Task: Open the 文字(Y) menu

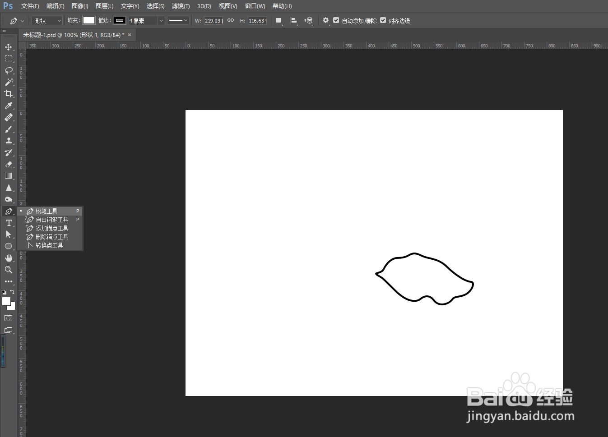Action: tap(130, 6)
